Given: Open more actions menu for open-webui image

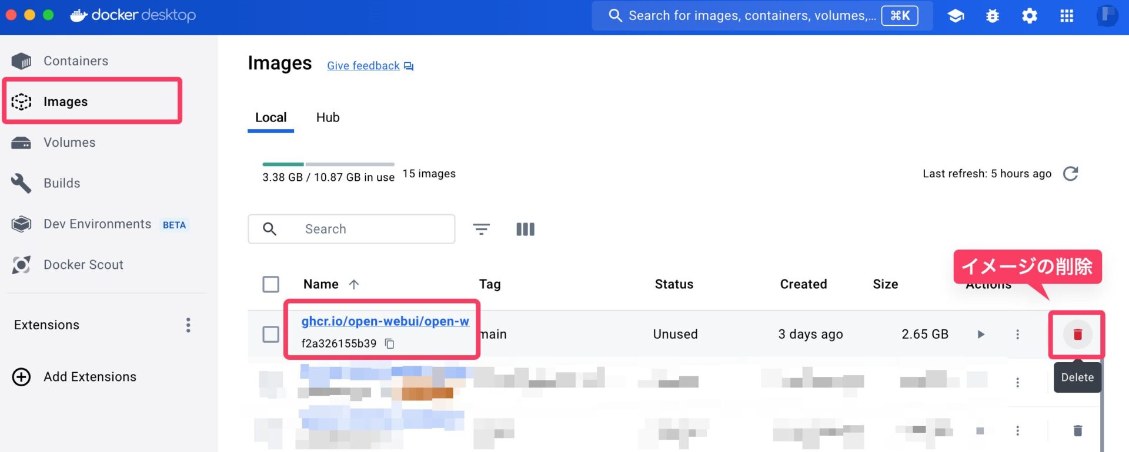Looking at the screenshot, I should pos(1017,335).
